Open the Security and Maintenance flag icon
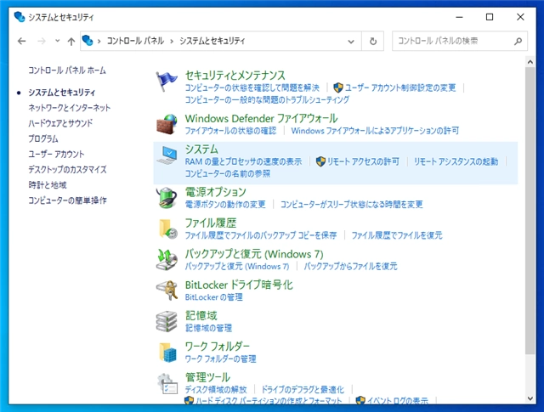Screen dimensions: 544x412 pos(167,82)
